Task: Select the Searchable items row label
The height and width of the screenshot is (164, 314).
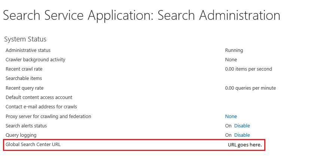Action: click(24, 78)
